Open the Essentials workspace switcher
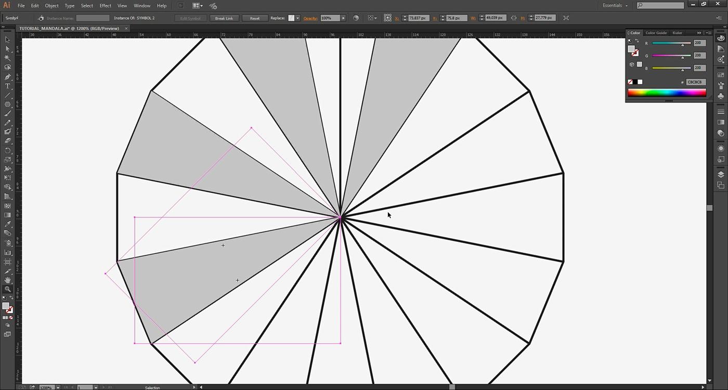728x390 pixels. (x=615, y=5)
